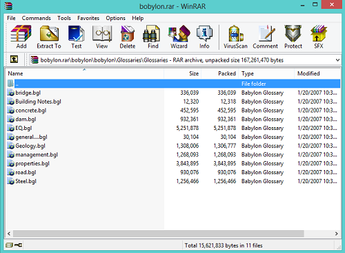Sort by Size column header

(183, 73)
